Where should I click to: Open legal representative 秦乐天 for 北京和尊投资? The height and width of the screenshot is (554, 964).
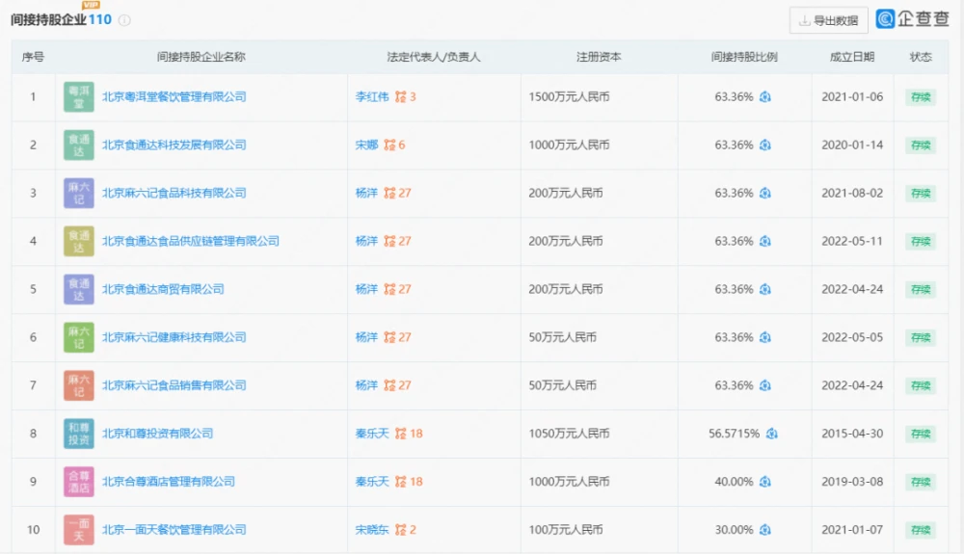371,434
